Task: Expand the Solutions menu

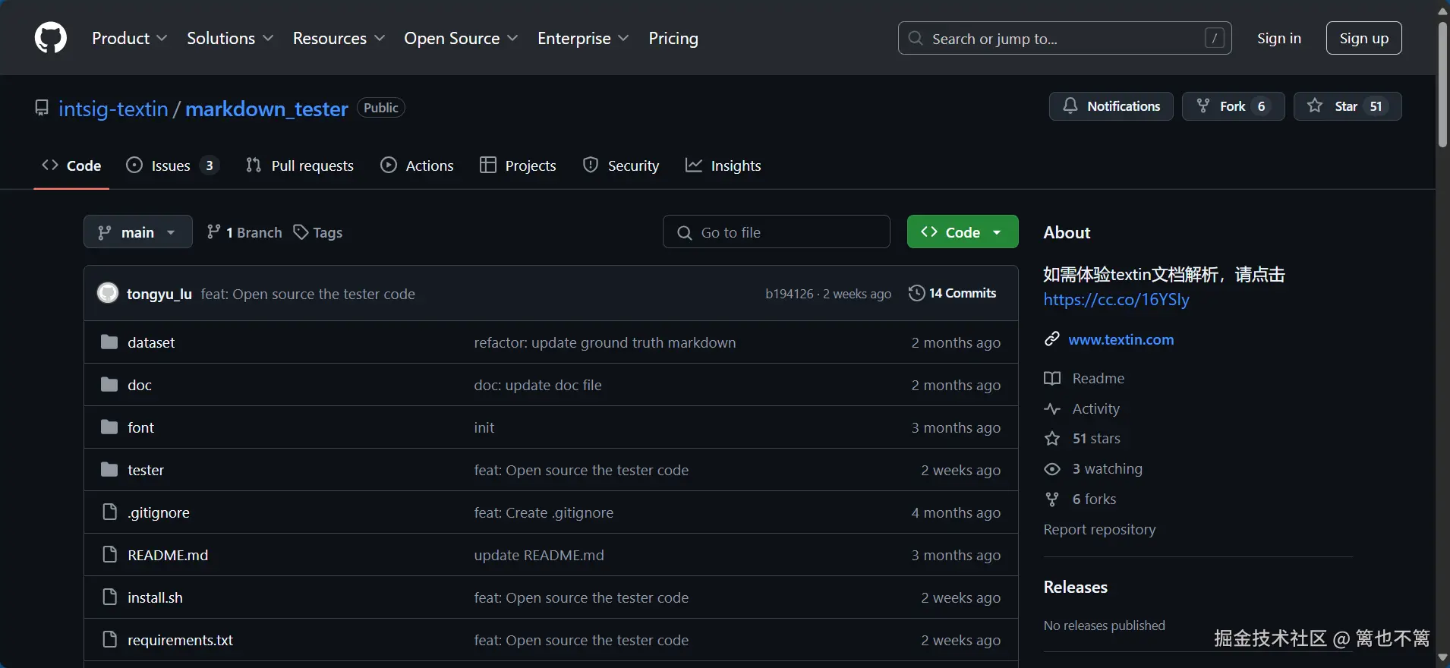Action: tap(230, 38)
